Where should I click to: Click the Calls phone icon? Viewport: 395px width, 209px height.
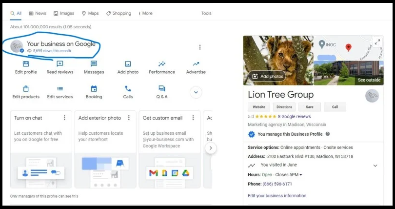coord(128,89)
